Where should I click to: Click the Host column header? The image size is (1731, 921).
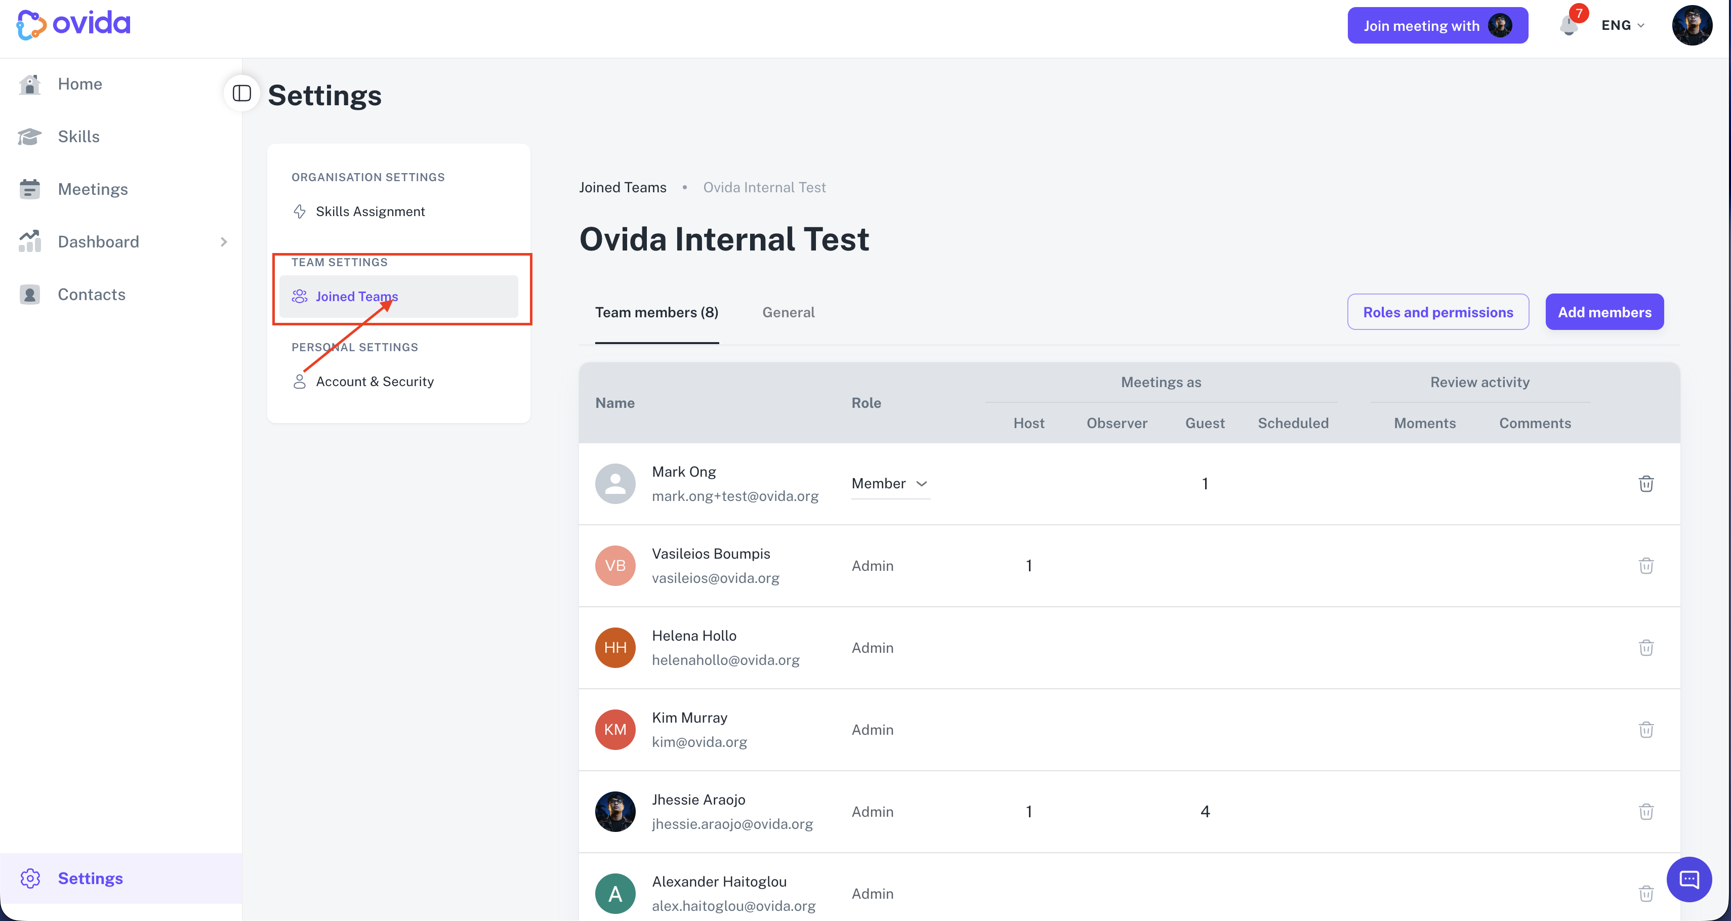tap(1029, 423)
